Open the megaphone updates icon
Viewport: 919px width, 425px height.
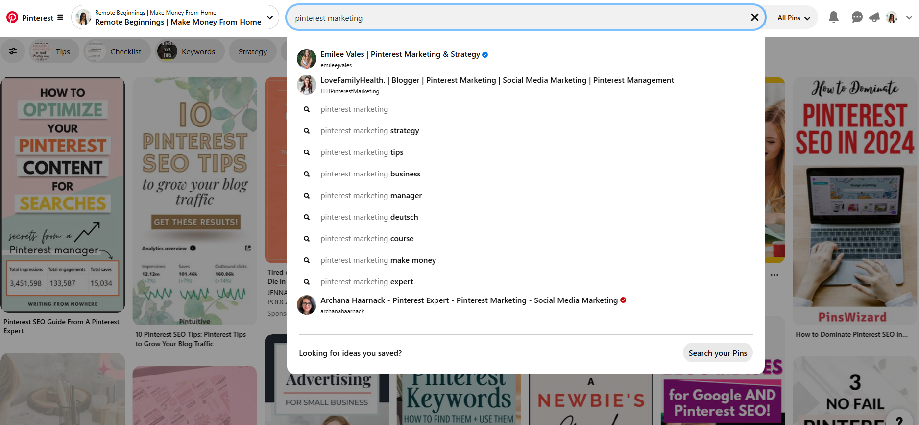(x=874, y=18)
